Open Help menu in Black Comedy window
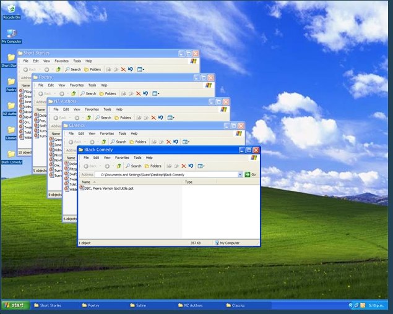This screenshot has width=393, height=314. [x=149, y=158]
